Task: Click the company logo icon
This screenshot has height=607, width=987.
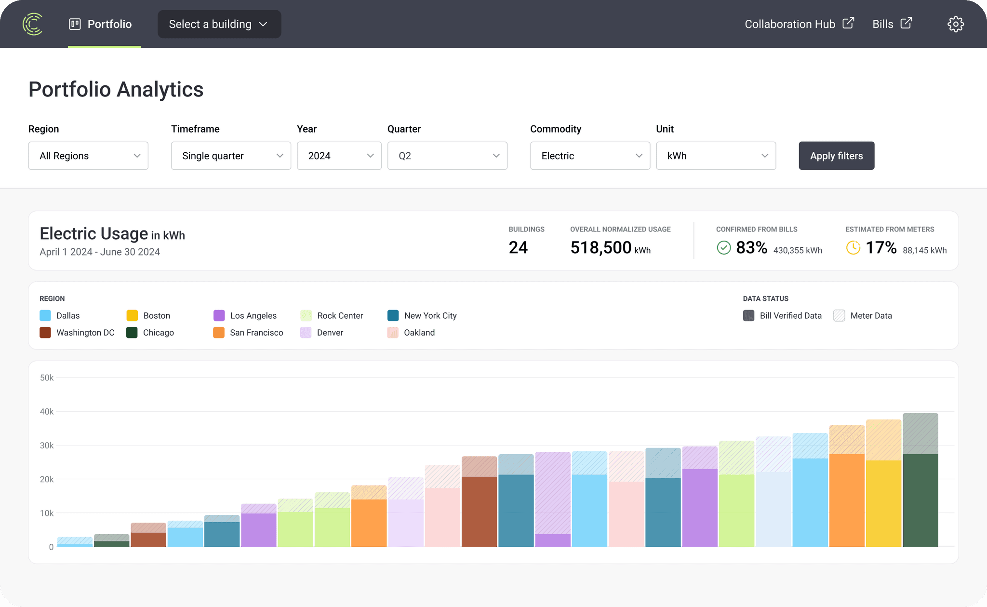Action: (33, 24)
